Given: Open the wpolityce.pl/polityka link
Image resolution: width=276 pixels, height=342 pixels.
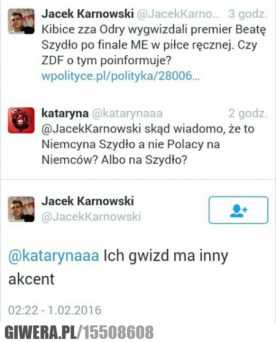Looking at the screenshot, I should coord(120,76).
